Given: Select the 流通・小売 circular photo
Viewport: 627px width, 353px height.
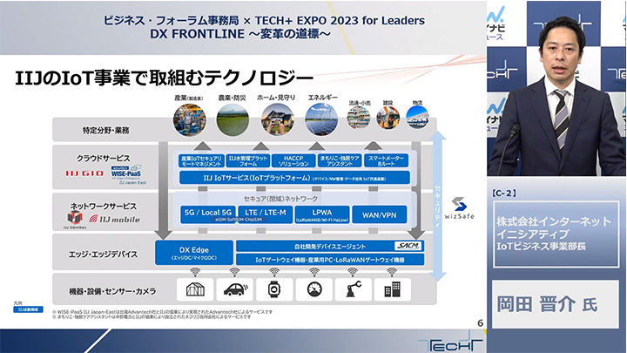Looking at the screenshot, I should click(359, 118).
